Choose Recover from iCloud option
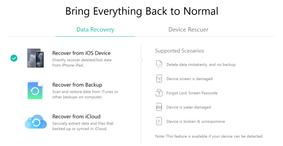283x146 pixels. click(x=76, y=117)
